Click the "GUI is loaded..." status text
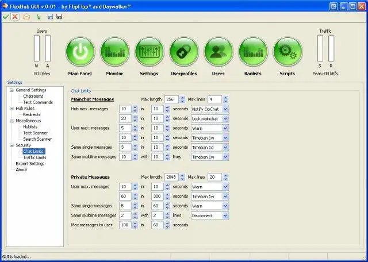 16,257
